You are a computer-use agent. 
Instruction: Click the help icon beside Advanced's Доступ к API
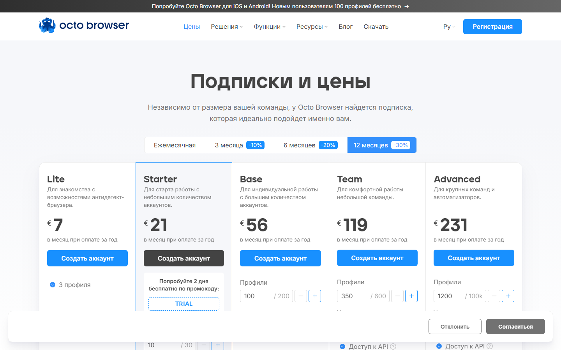point(490,346)
